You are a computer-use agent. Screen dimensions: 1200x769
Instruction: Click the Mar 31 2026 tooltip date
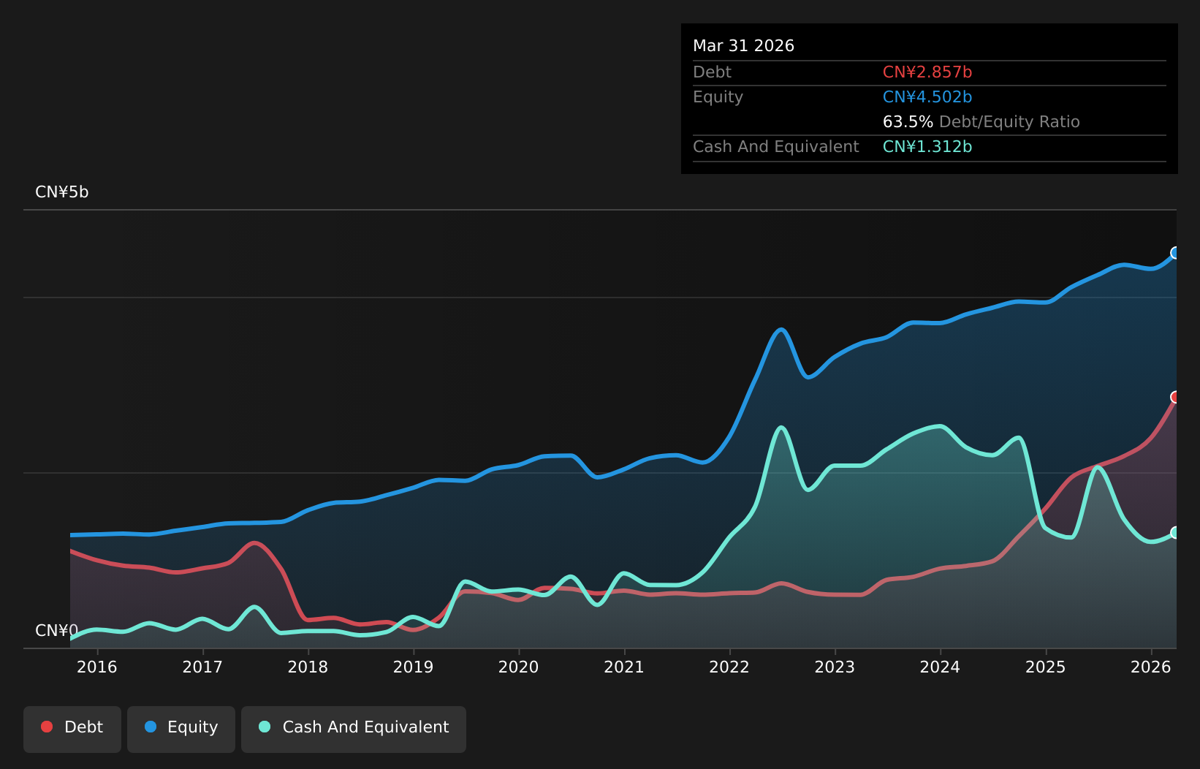click(x=743, y=46)
